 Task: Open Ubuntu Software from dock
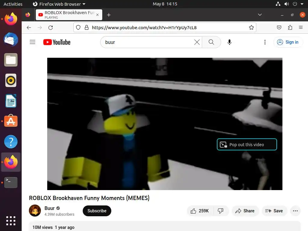pyautogui.click(x=11, y=121)
